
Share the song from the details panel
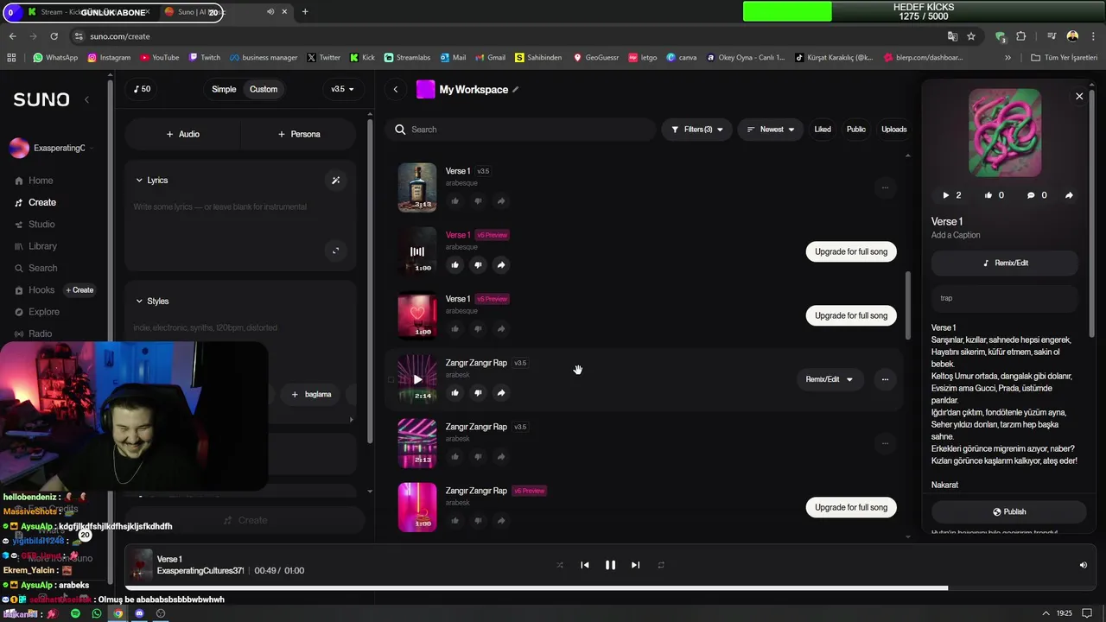(1069, 195)
